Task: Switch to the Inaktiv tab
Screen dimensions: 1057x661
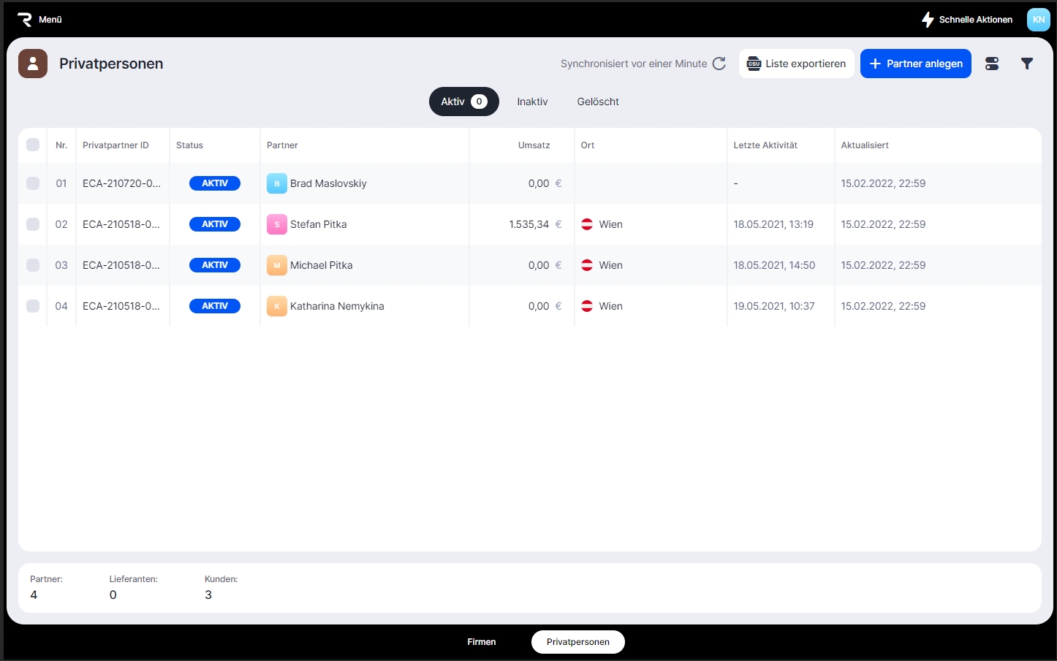Action: click(532, 102)
